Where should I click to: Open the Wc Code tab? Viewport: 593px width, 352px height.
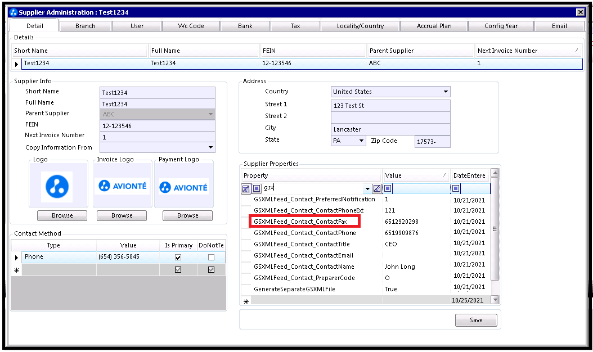(x=191, y=26)
